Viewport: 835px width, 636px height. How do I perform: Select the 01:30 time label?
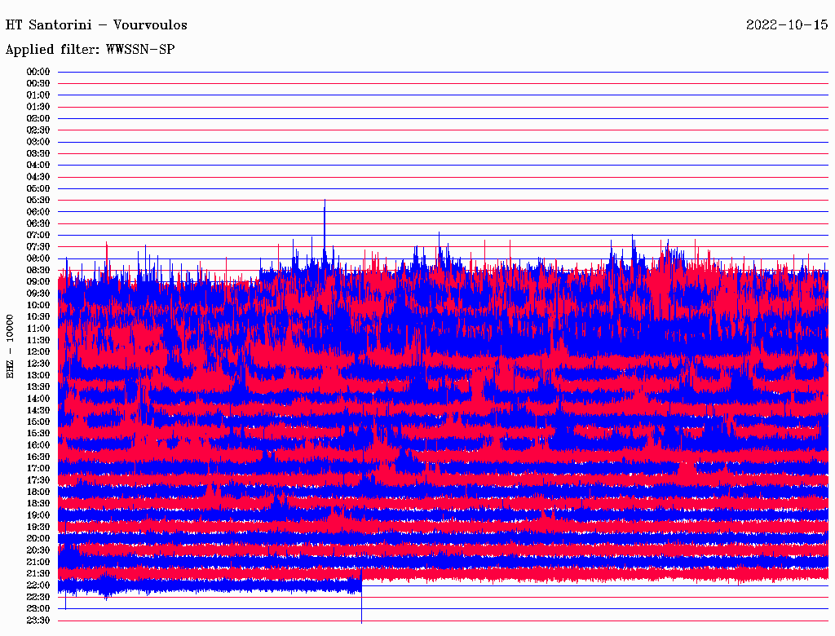coord(38,107)
